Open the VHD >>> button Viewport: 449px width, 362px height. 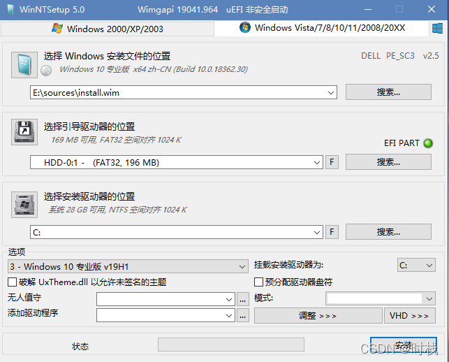tap(410, 316)
